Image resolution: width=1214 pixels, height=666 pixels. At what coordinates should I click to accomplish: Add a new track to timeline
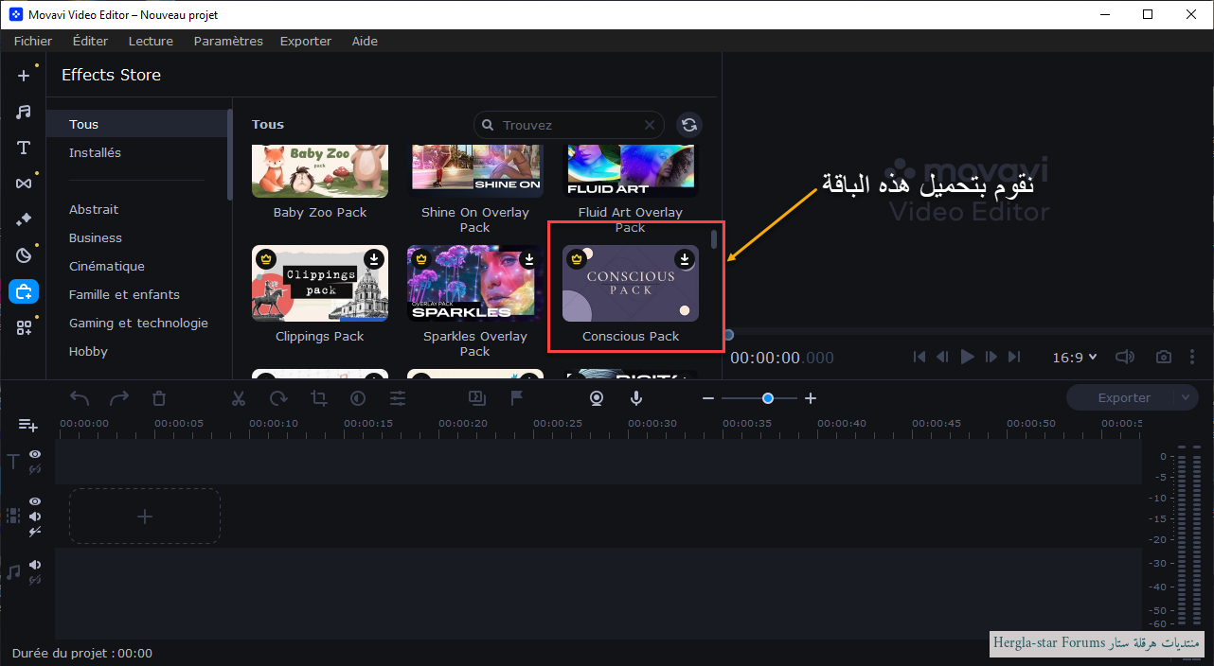(x=27, y=426)
